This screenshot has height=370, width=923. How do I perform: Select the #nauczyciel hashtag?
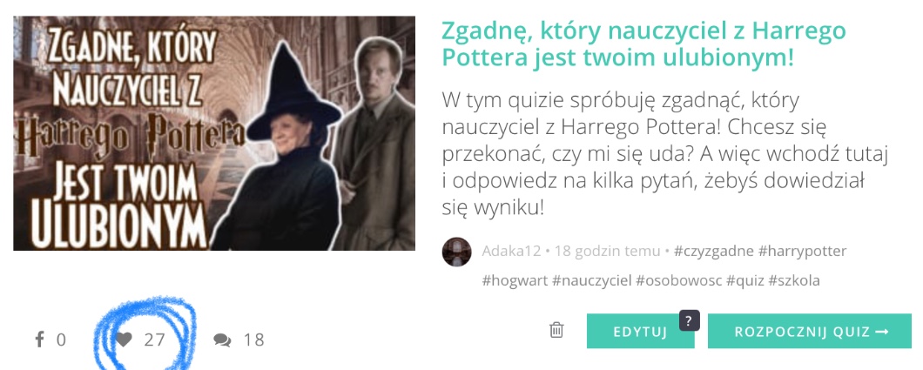[x=591, y=281]
